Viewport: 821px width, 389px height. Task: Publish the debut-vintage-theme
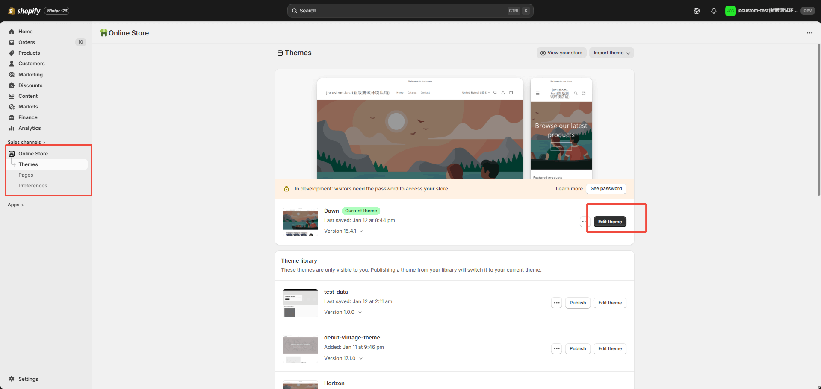(x=577, y=348)
